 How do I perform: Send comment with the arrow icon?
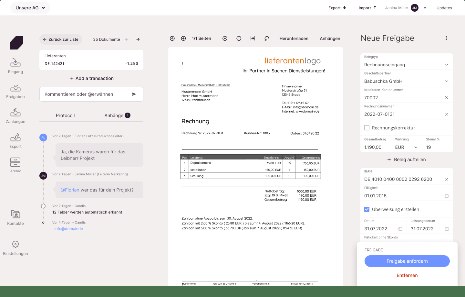[134, 94]
